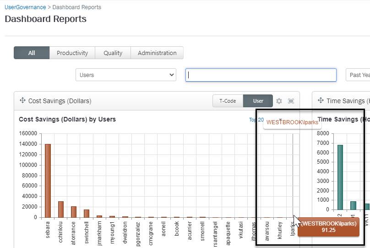Click the cchirlolu bar in Cost Savings chart

pos(61,209)
